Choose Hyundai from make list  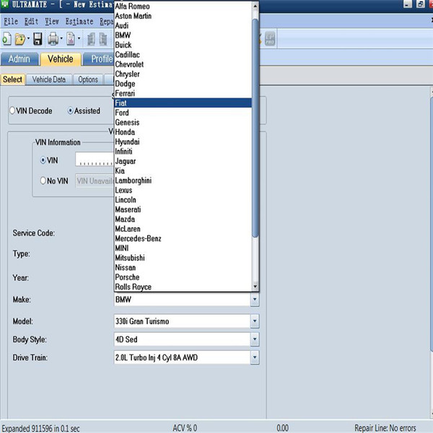183,141
